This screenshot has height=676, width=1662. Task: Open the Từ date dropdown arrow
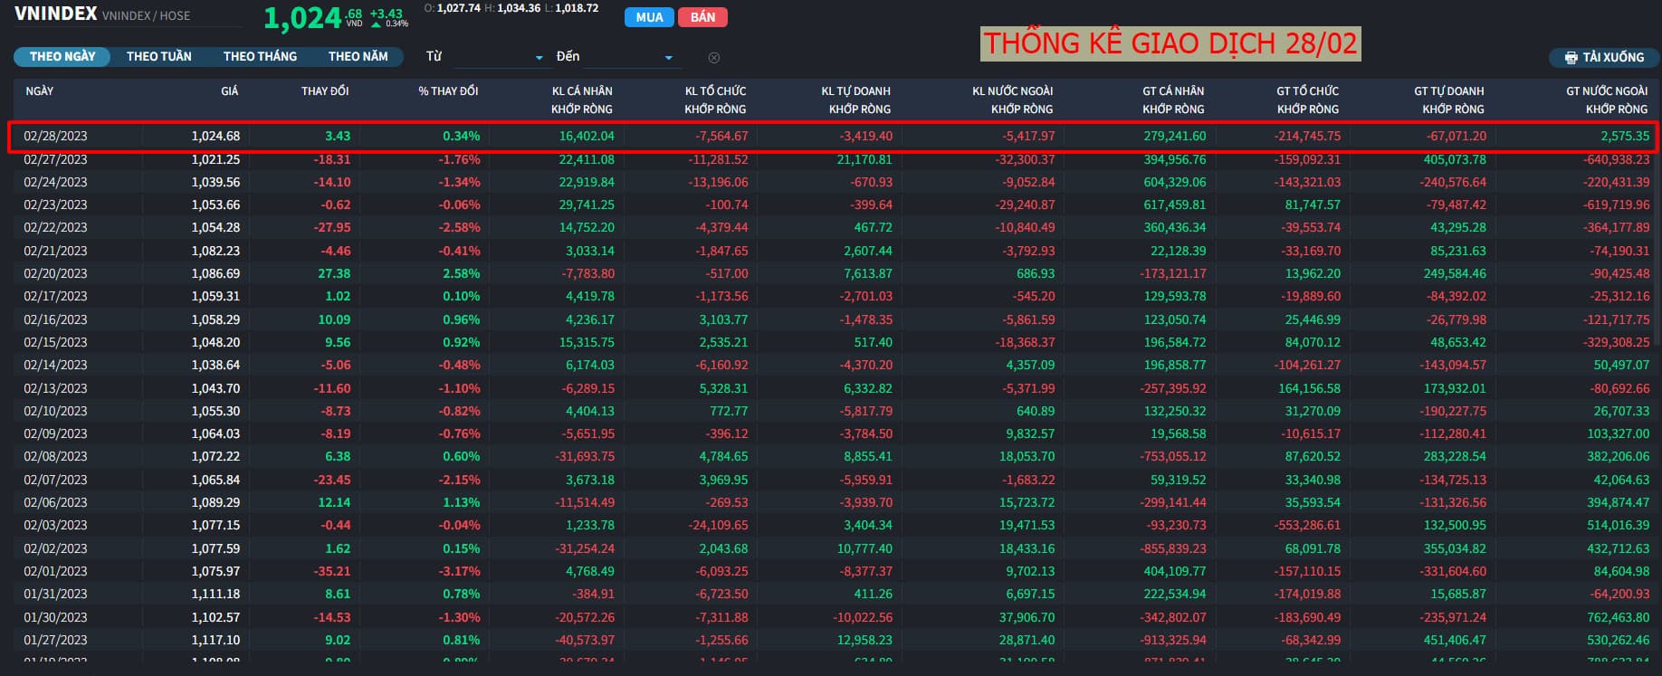point(540,58)
